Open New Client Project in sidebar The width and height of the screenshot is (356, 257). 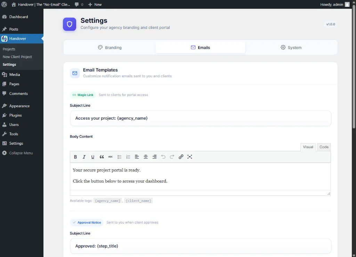point(17,57)
